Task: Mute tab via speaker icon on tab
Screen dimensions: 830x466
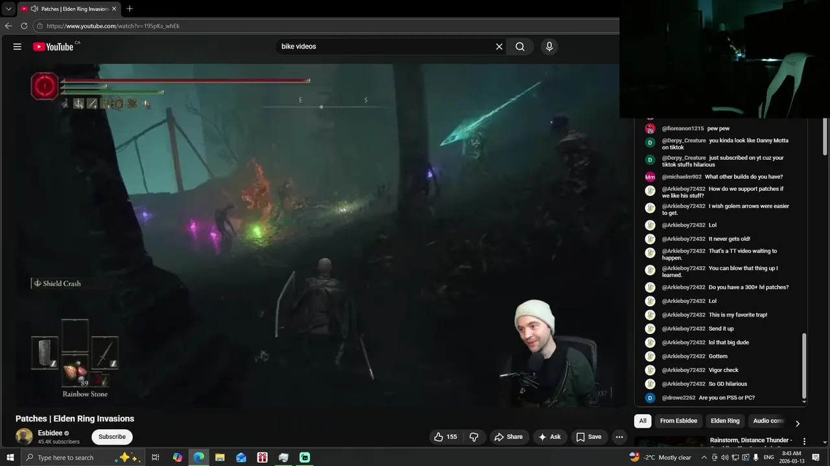Action: tap(34, 9)
